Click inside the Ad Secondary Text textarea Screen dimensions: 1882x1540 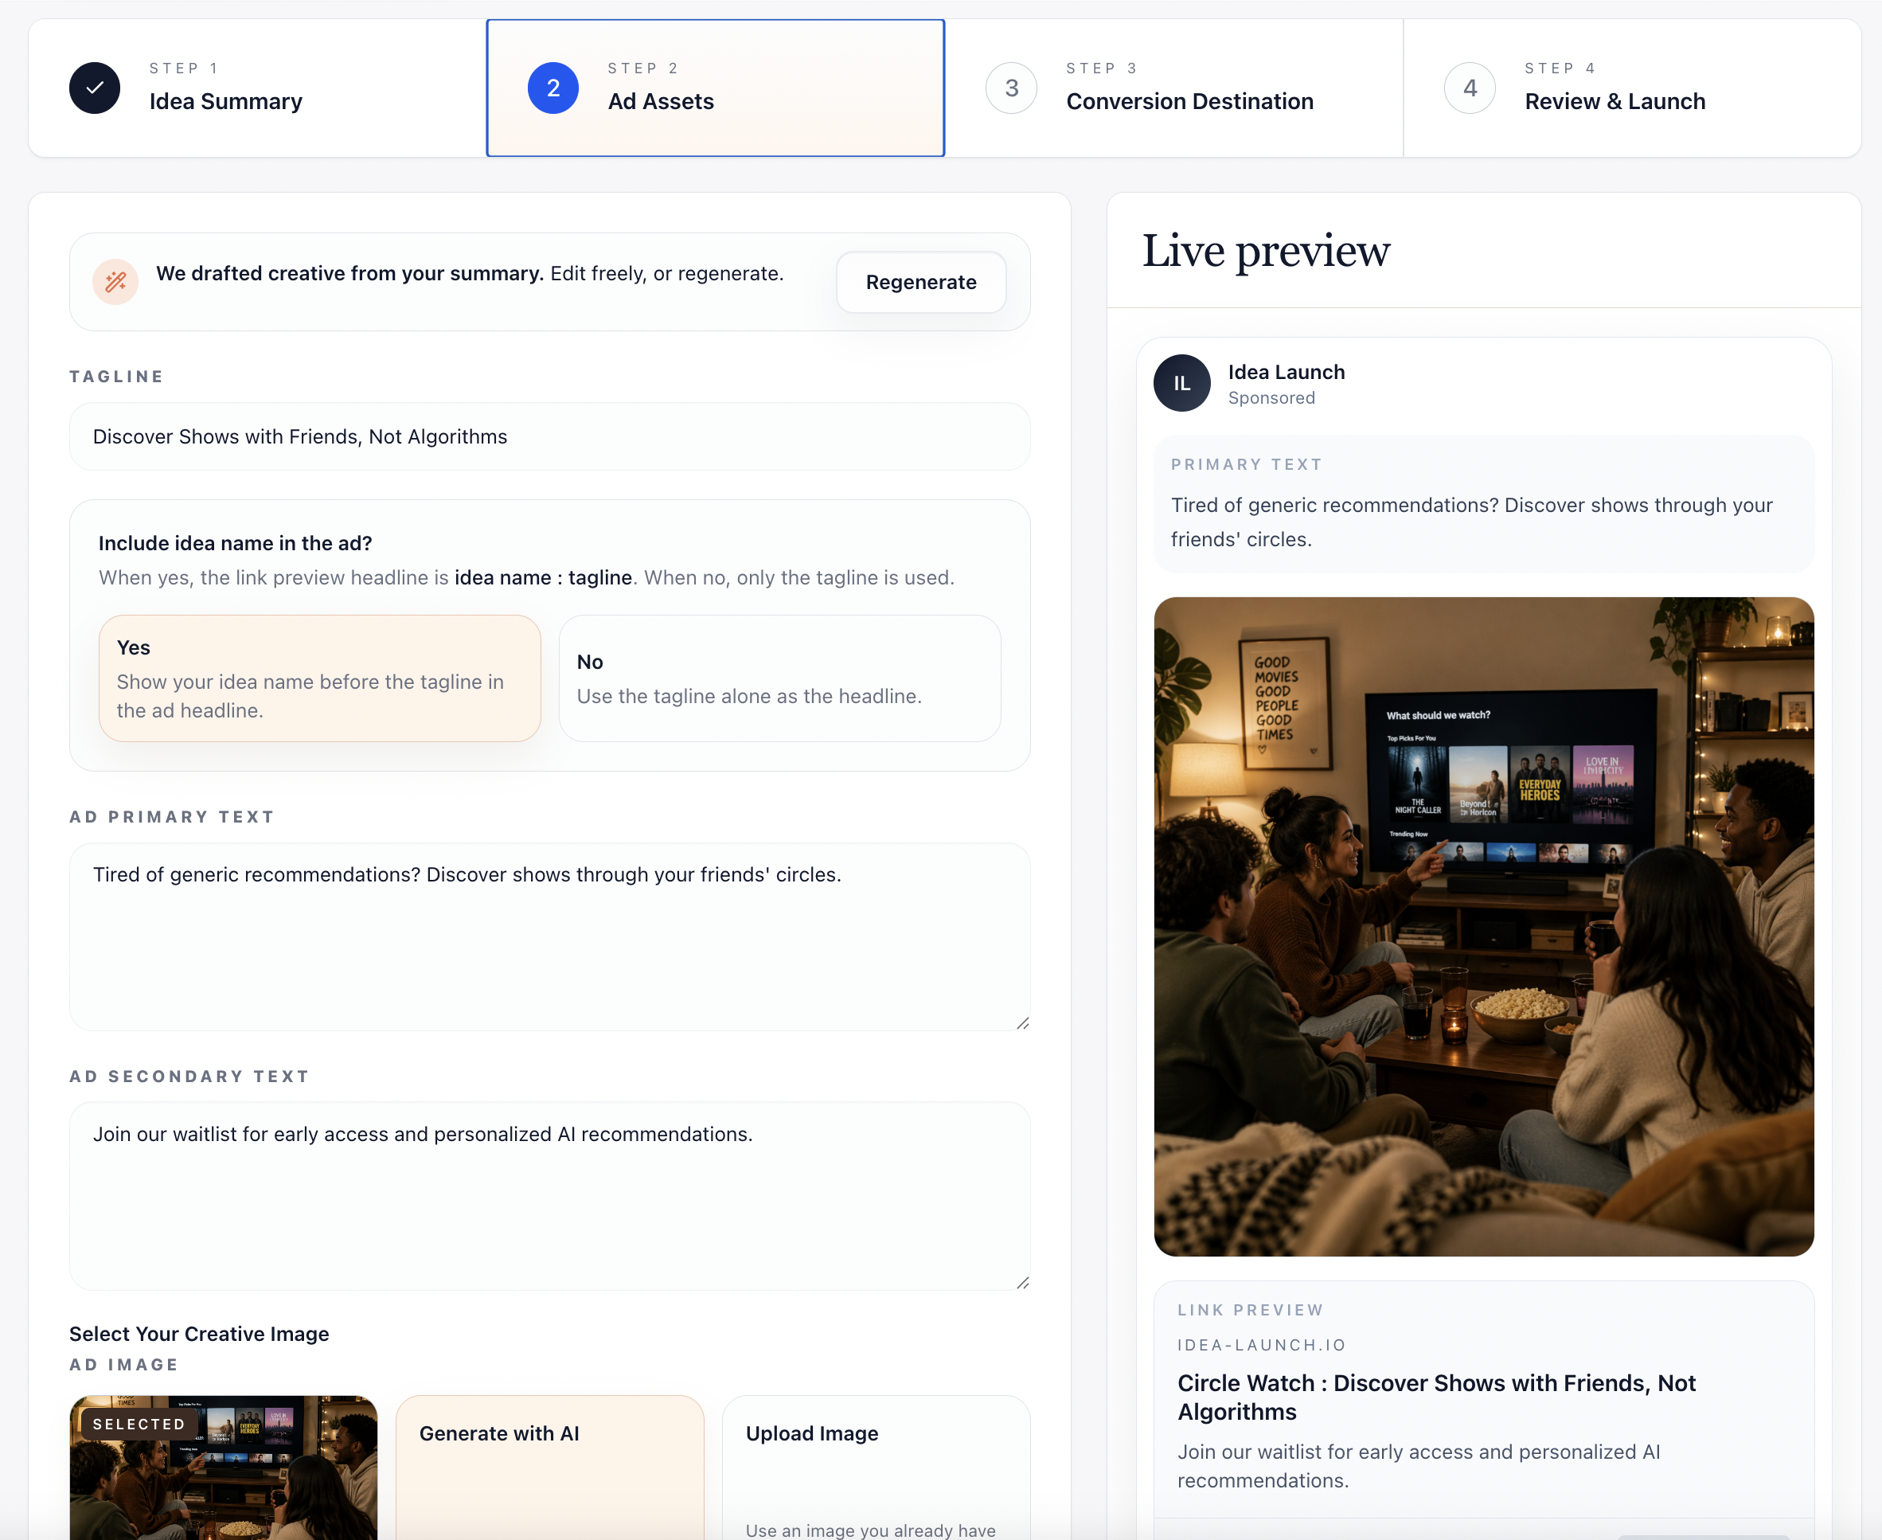tap(550, 1196)
